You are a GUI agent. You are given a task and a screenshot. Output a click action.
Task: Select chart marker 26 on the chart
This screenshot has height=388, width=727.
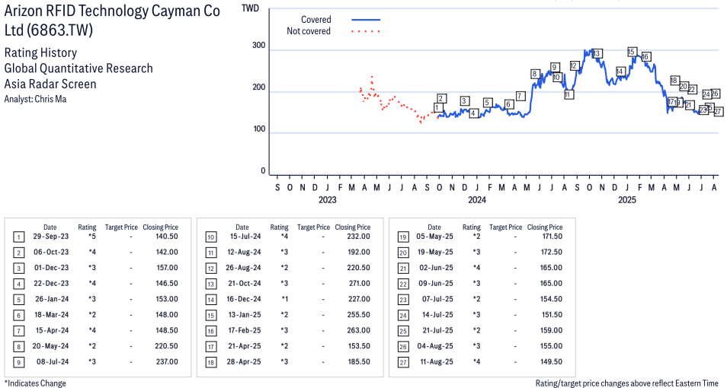point(715,94)
